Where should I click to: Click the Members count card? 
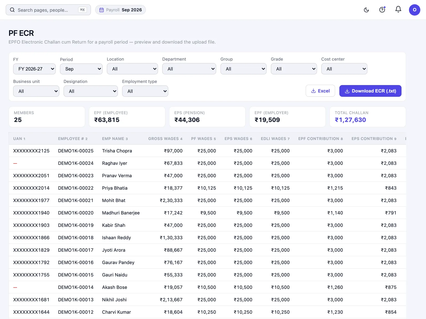coord(47,117)
